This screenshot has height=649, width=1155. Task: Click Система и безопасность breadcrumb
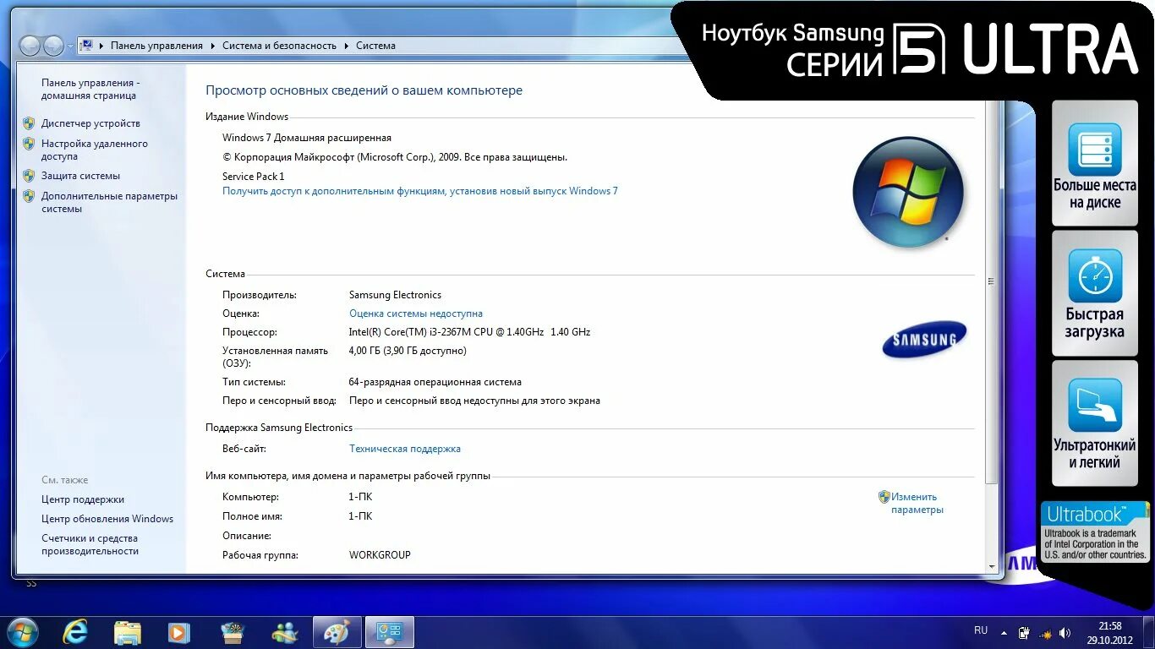point(279,46)
